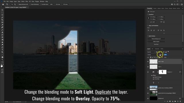Select the History Brush tool
The image size is (184, 103).
coord(2,35)
